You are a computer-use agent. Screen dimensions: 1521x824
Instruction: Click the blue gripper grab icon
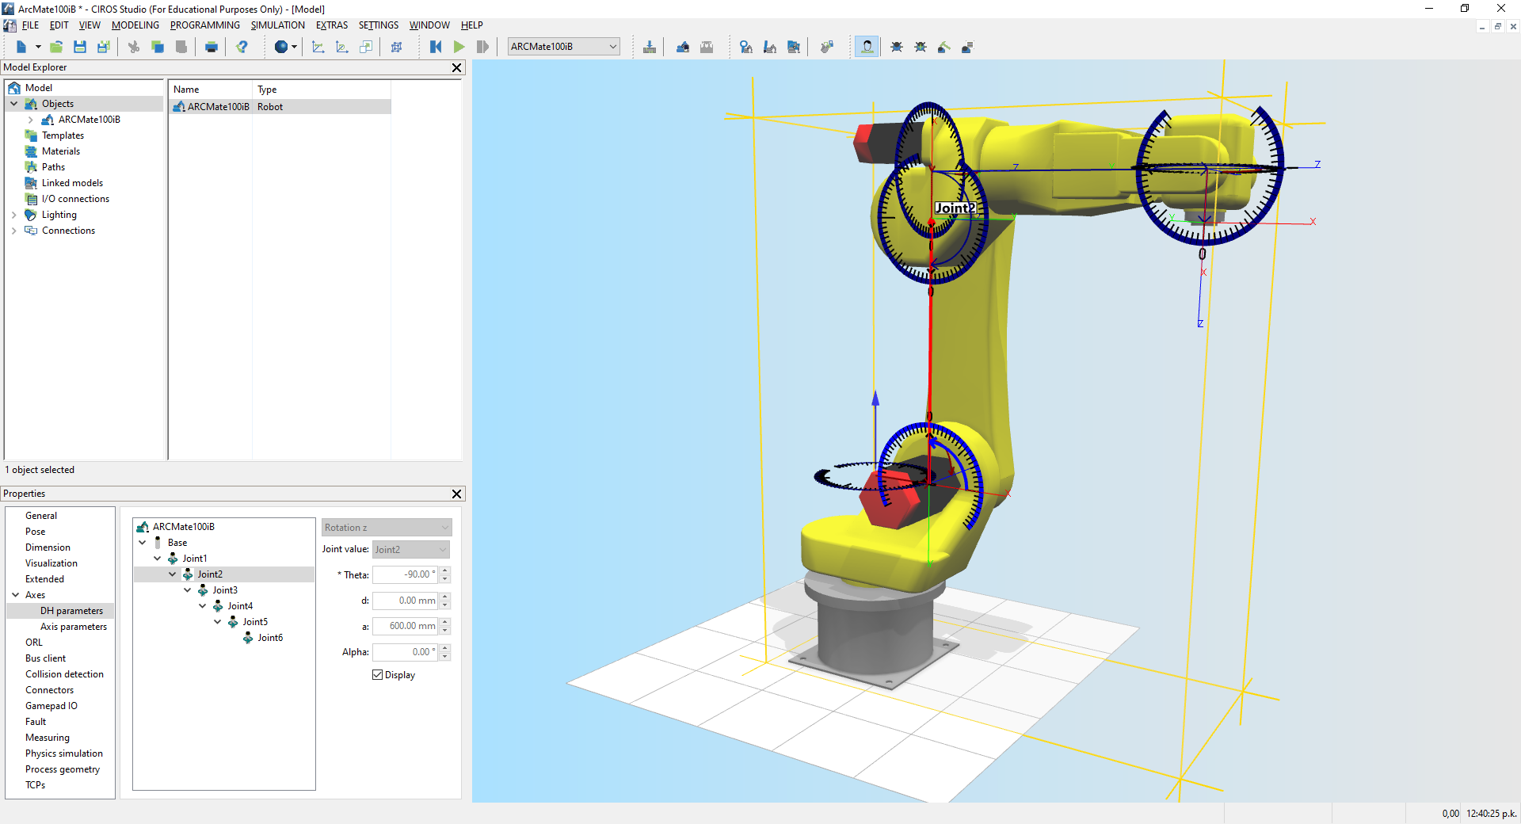tap(683, 47)
